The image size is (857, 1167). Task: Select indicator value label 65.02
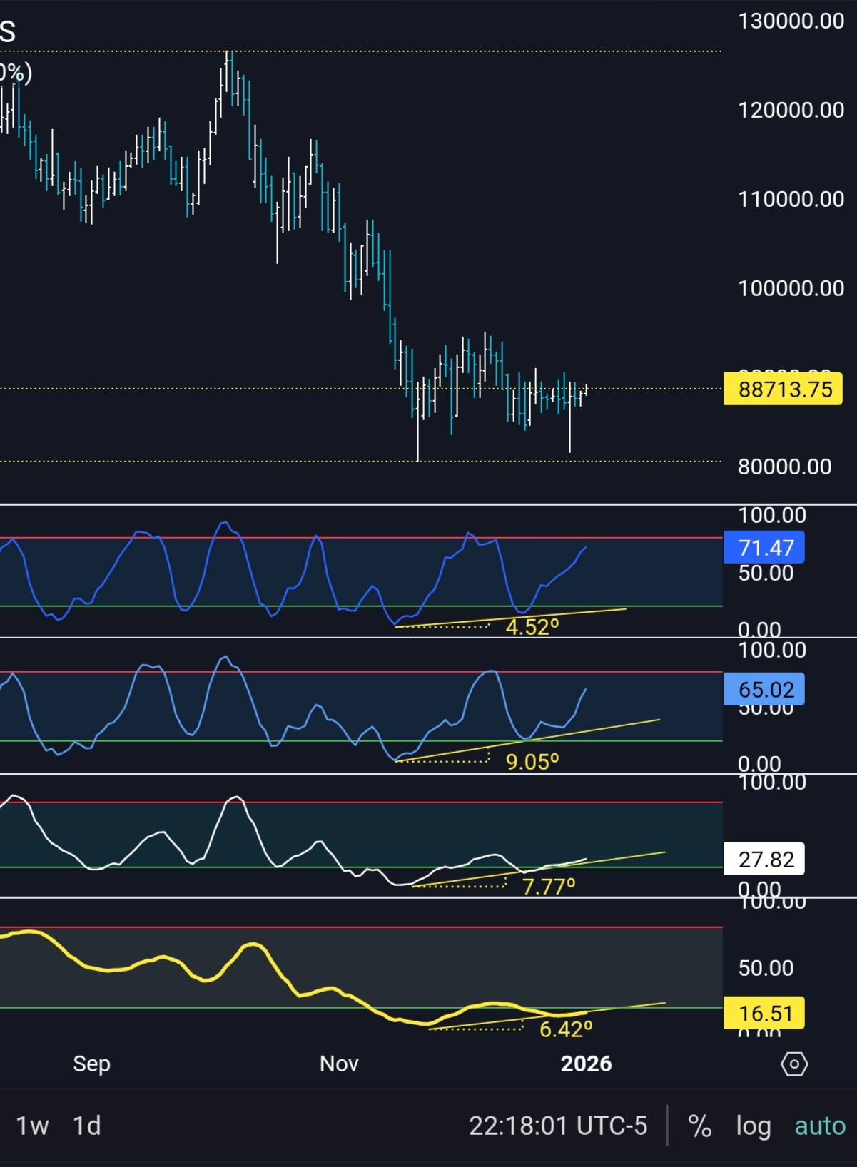pos(764,689)
